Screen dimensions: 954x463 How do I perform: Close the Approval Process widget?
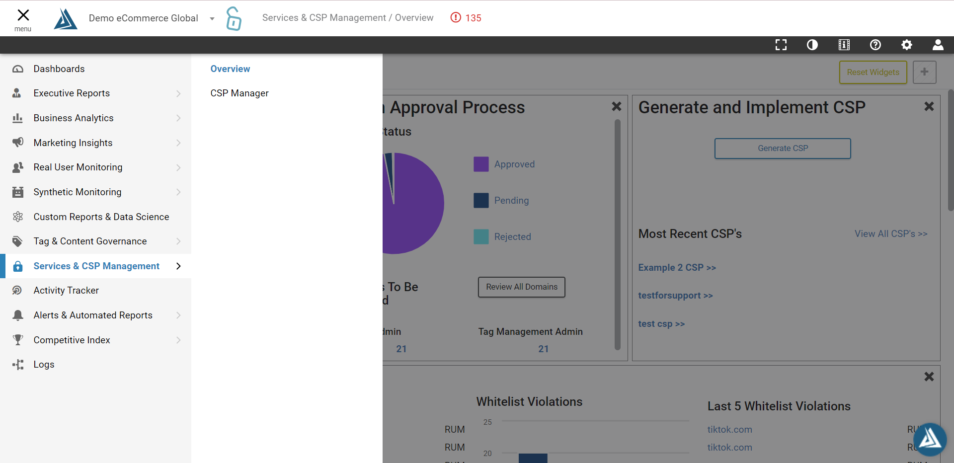[x=617, y=106]
